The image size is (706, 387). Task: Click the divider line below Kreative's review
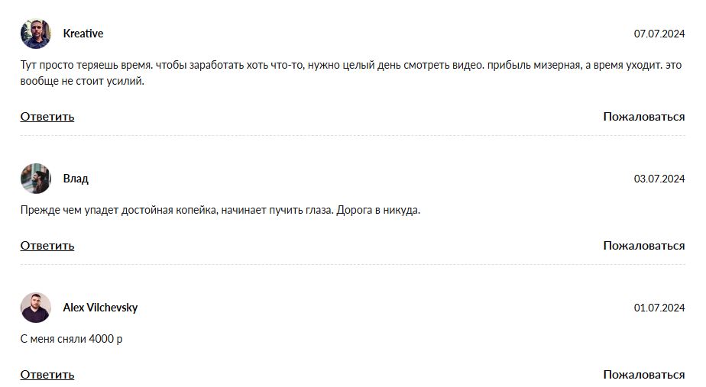352,136
